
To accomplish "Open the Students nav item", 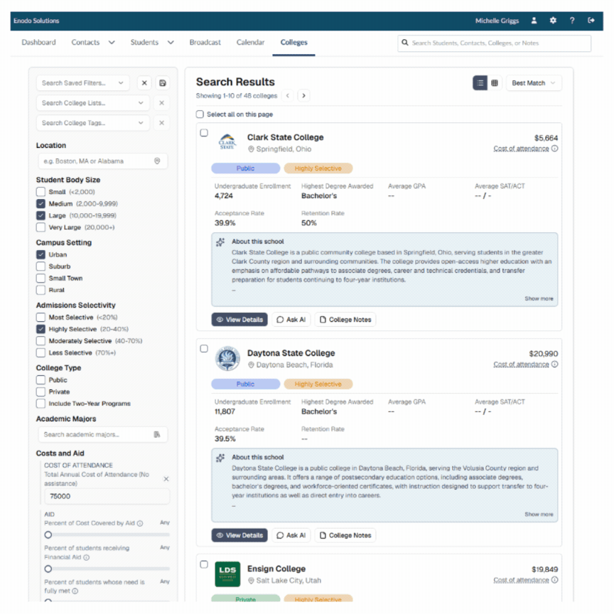I will (x=144, y=43).
